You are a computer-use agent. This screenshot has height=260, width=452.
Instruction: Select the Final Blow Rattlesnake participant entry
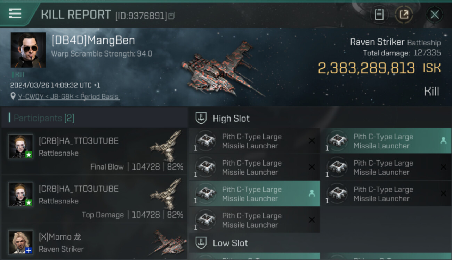[x=94, y=151]
